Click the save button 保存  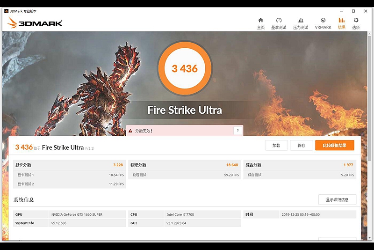pyautogui.click(x=302, y=145)
